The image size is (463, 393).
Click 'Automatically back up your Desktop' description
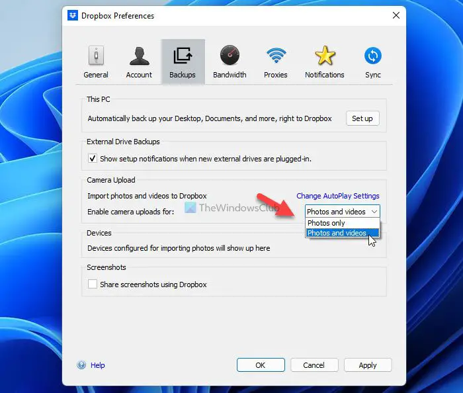coord(210,118)
